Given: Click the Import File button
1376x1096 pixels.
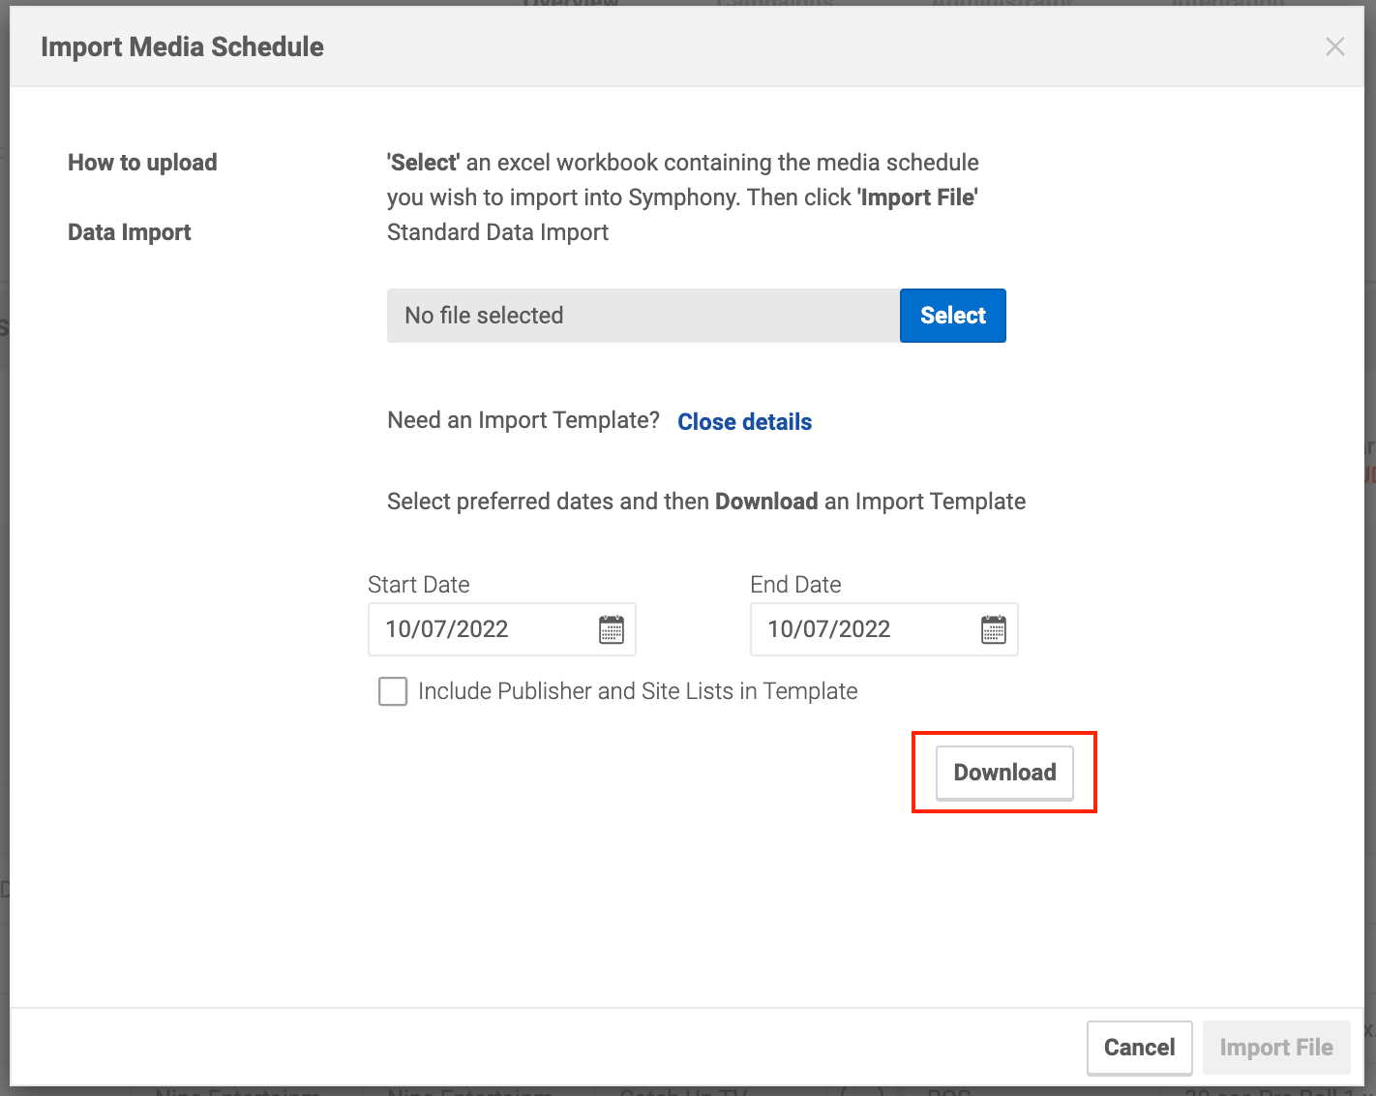Looking at the screenshot, I should (x=1275, y=1048).
